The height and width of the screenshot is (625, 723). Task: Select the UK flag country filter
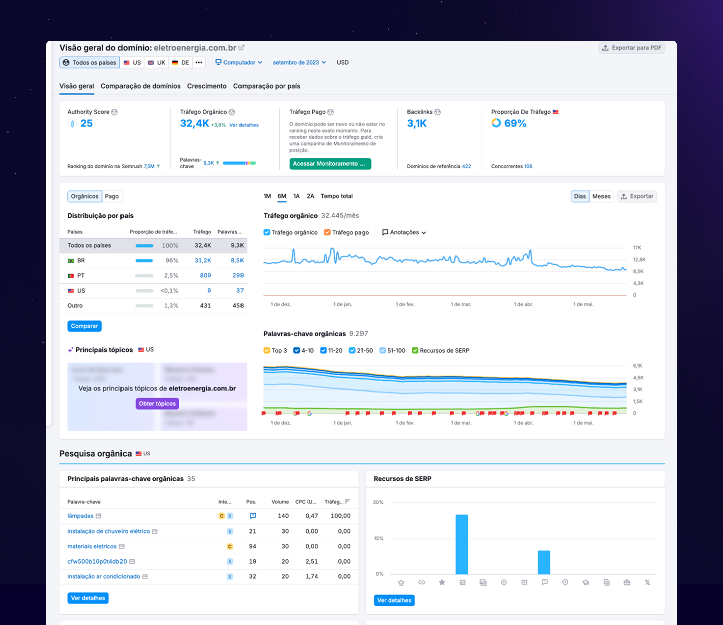point(156,63)
